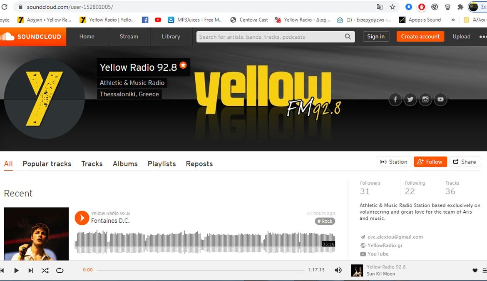The height and width of the screenshot is (281, 487).
Task: Seek on the player progress bar
Action: click(x=200, y=270)
